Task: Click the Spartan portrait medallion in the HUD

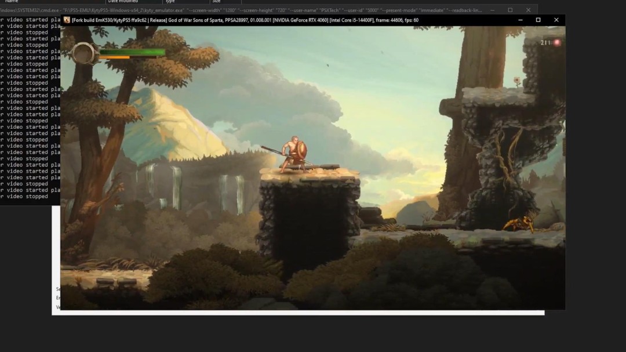Action: (x=83, y=53)
